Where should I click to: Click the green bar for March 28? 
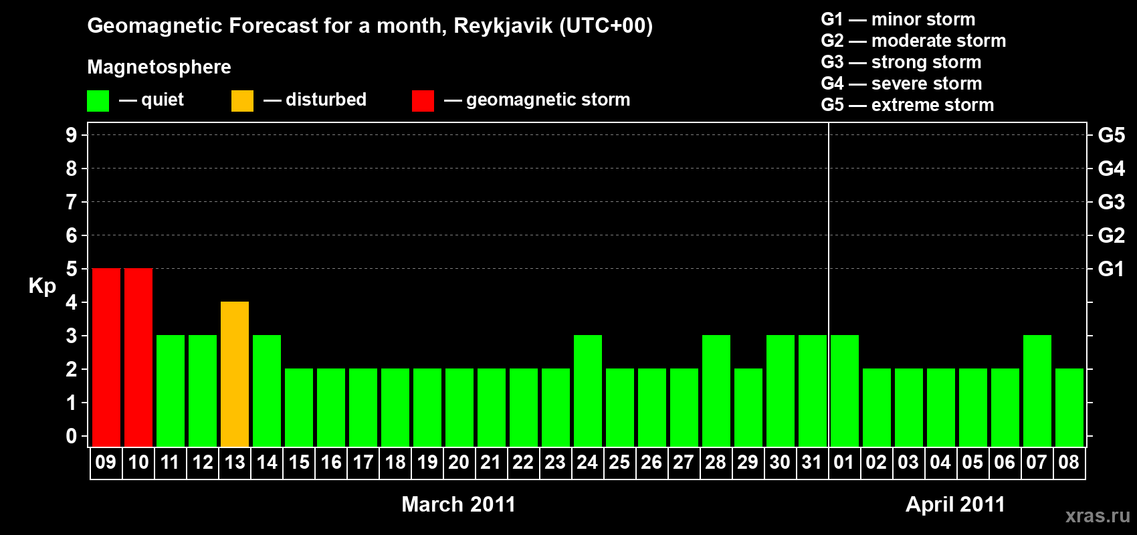pos(716,391)
